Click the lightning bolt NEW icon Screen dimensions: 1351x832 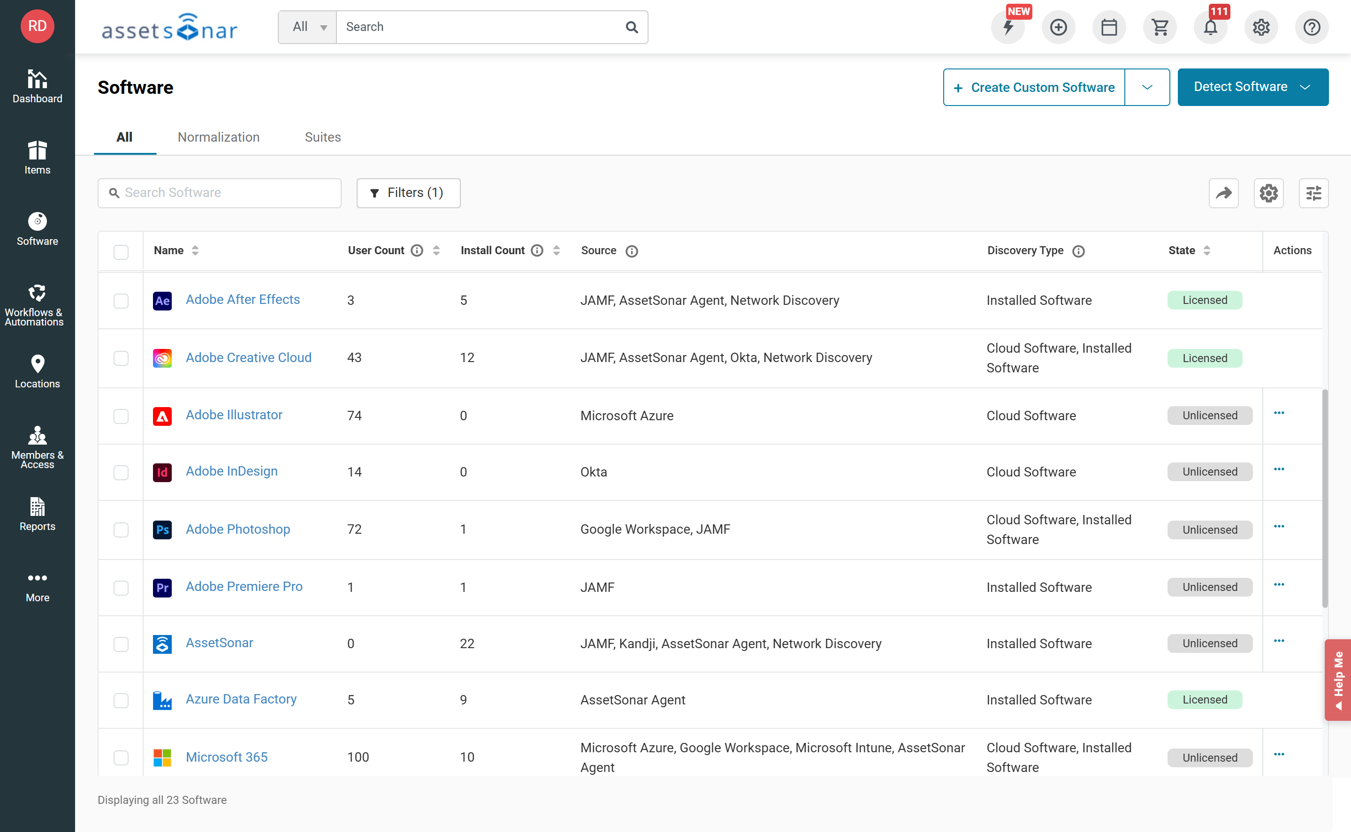[x=1008, y=27]
